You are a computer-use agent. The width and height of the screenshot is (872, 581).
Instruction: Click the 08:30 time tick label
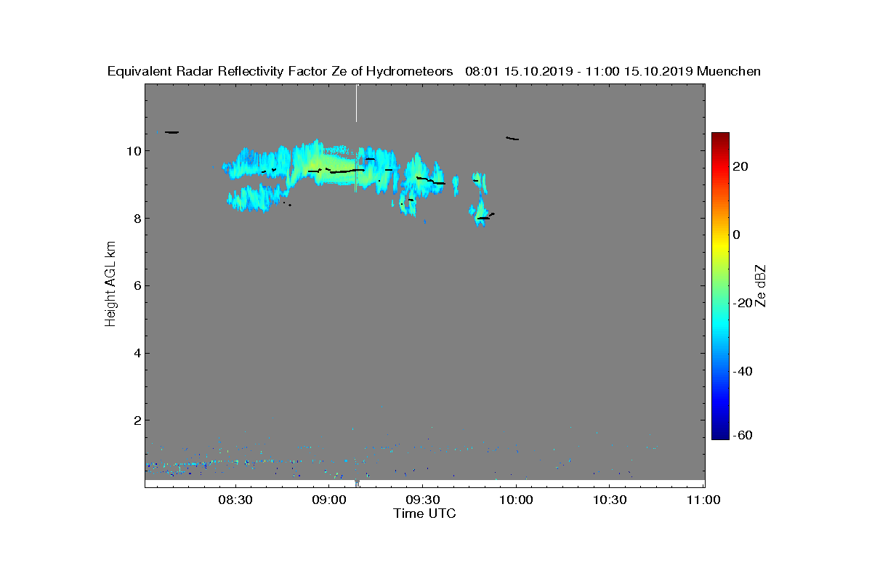pyautogui.click(x=235, y=500)
